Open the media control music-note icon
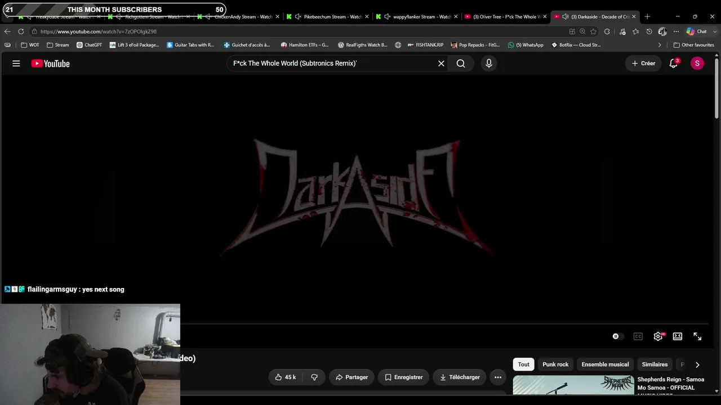Screen dimensions: 721x405 click(622, 31)
